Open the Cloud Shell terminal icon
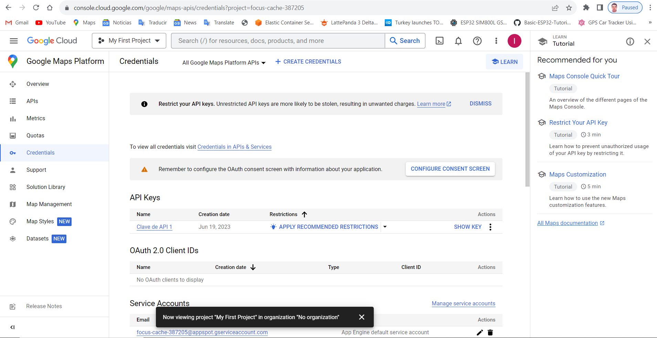 coord(439,41)
